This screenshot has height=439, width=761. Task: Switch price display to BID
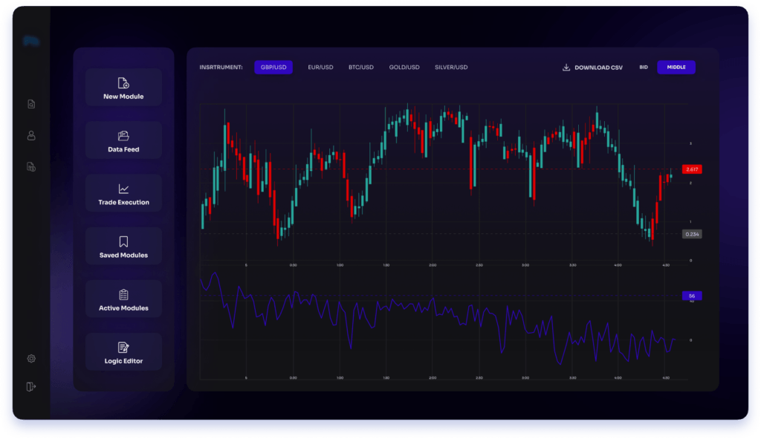point(643,67)
